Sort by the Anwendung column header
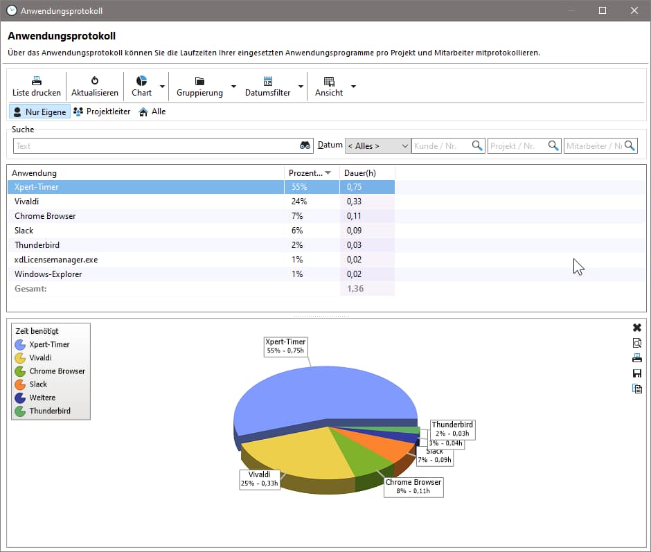The width and height of the screenshot is (651, 552). 145,172
